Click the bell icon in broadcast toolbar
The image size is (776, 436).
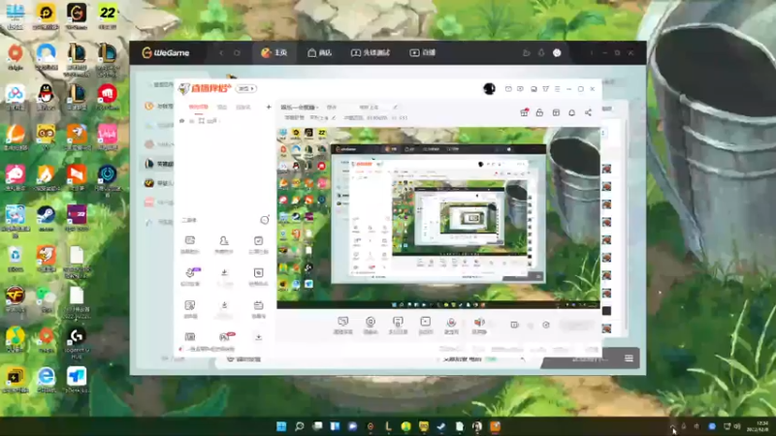tap(571, 112)
